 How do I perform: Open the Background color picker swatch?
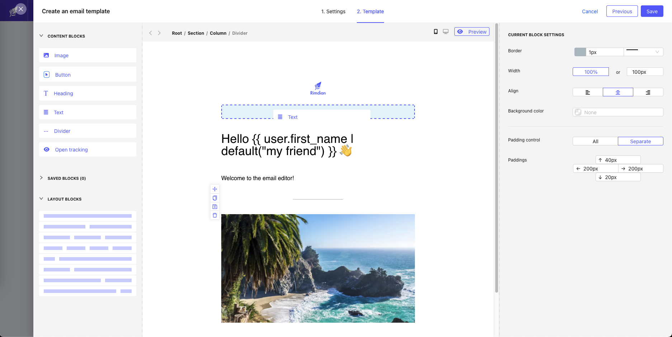coord(578,112)
